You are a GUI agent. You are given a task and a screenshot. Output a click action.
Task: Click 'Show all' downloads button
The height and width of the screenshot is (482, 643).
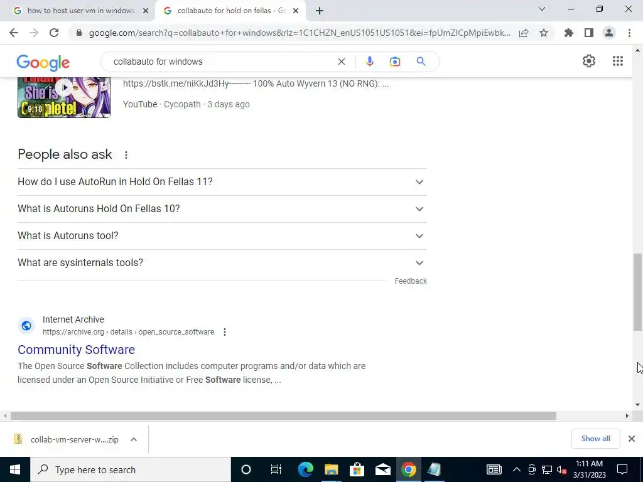click(595, 439)
